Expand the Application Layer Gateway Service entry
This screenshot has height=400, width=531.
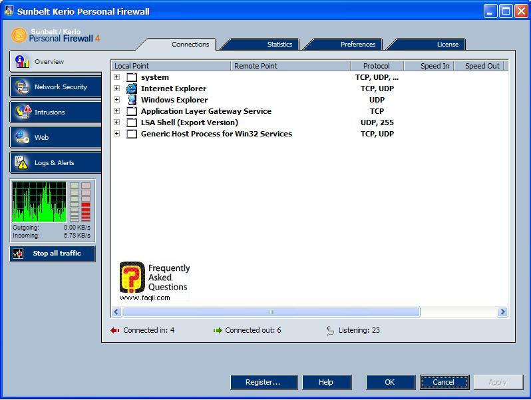117,111
